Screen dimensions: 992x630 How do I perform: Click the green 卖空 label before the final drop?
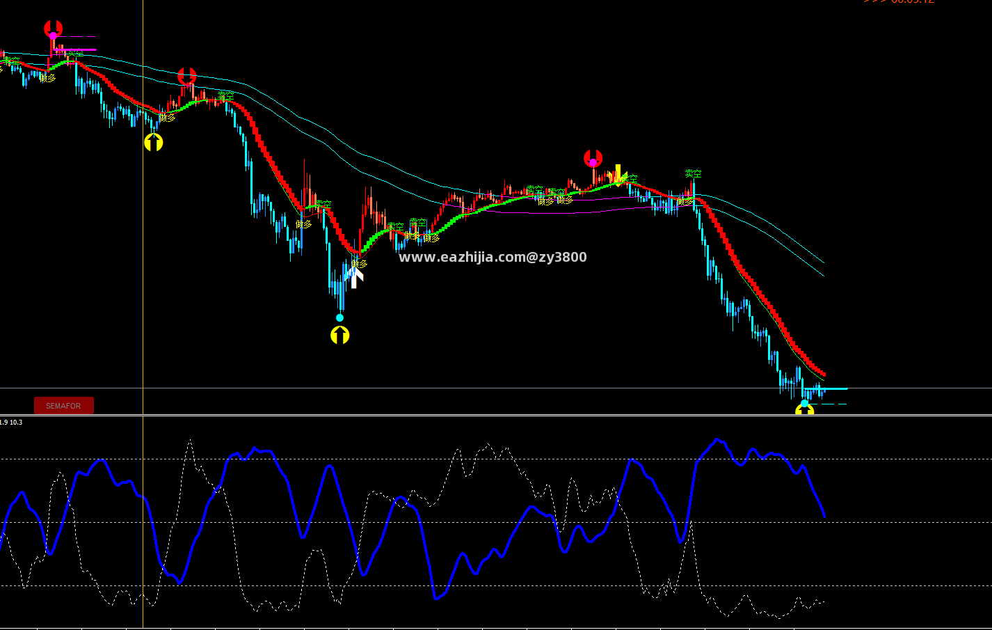click(x=693, y=174)
